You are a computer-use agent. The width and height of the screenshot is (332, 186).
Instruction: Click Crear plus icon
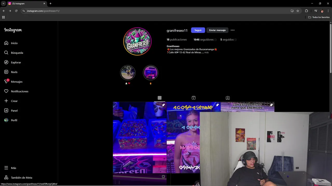[x=6, y=101]
